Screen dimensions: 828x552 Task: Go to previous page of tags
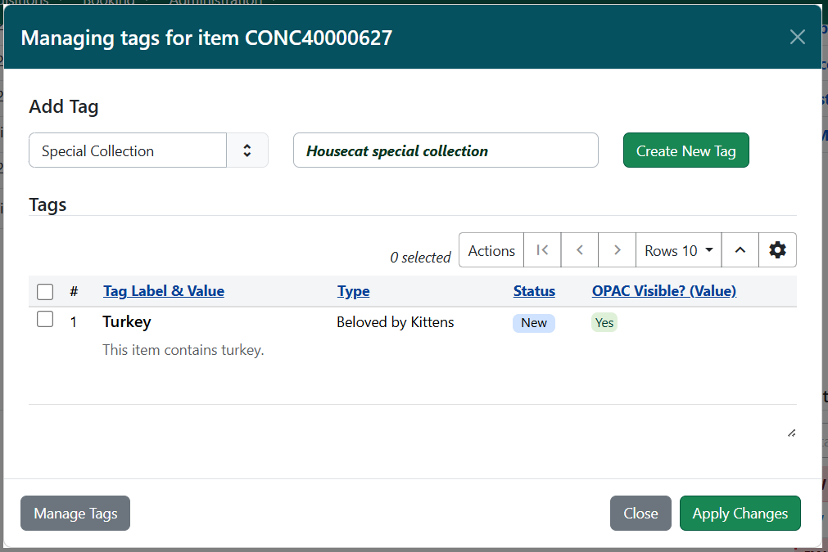580,250
